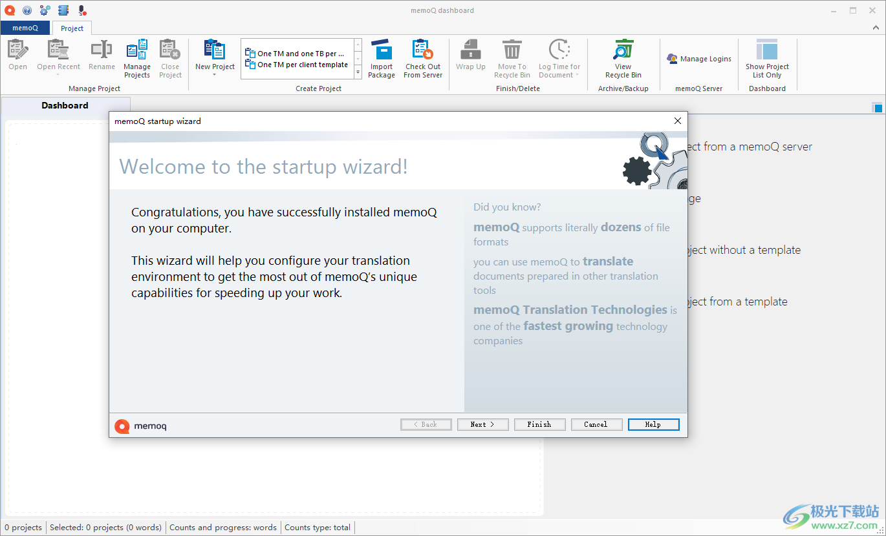Open Manage Projects

point(136,58)
